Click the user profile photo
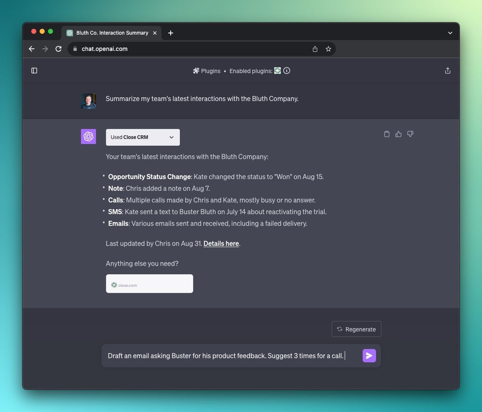This screenshot has height=412, width=482. [x=88, y=101]
